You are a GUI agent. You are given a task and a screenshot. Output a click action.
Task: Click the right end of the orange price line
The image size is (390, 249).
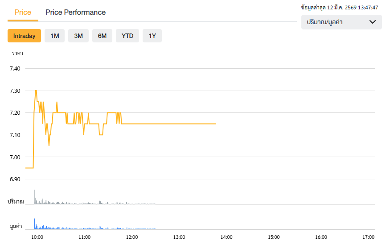click(216, 124)
